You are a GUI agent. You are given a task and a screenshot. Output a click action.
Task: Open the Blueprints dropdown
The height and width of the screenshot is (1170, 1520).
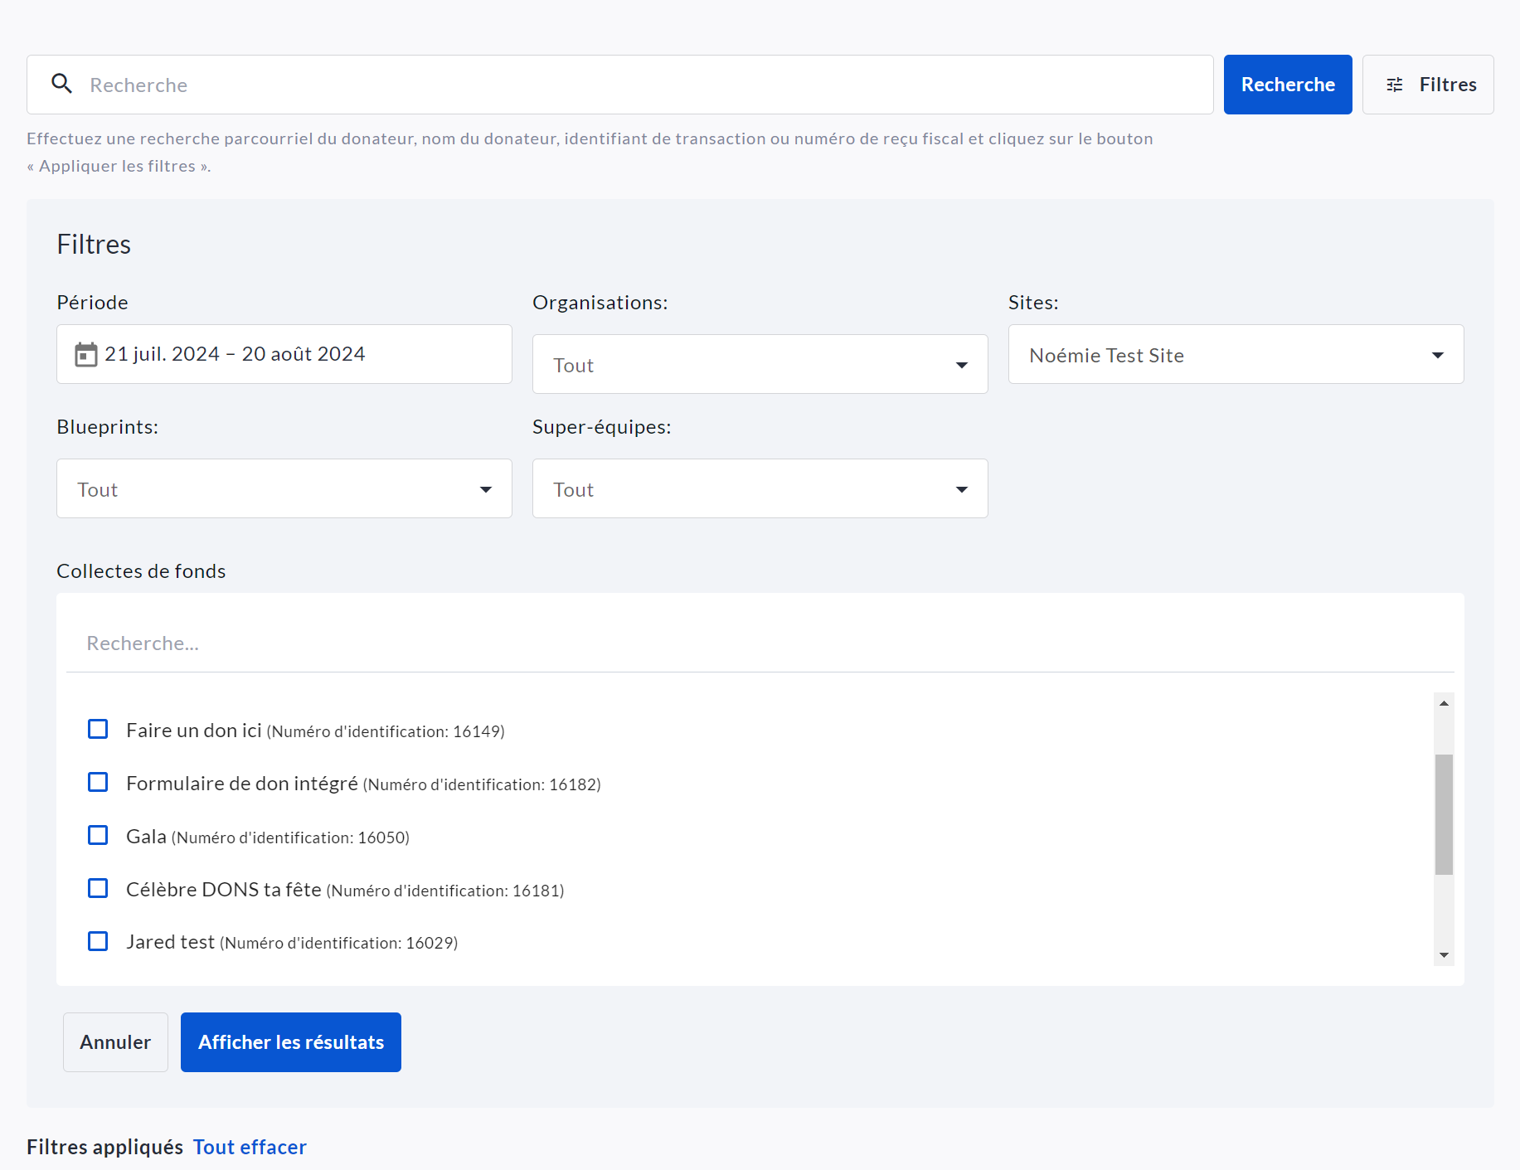[x=284, y=489]
